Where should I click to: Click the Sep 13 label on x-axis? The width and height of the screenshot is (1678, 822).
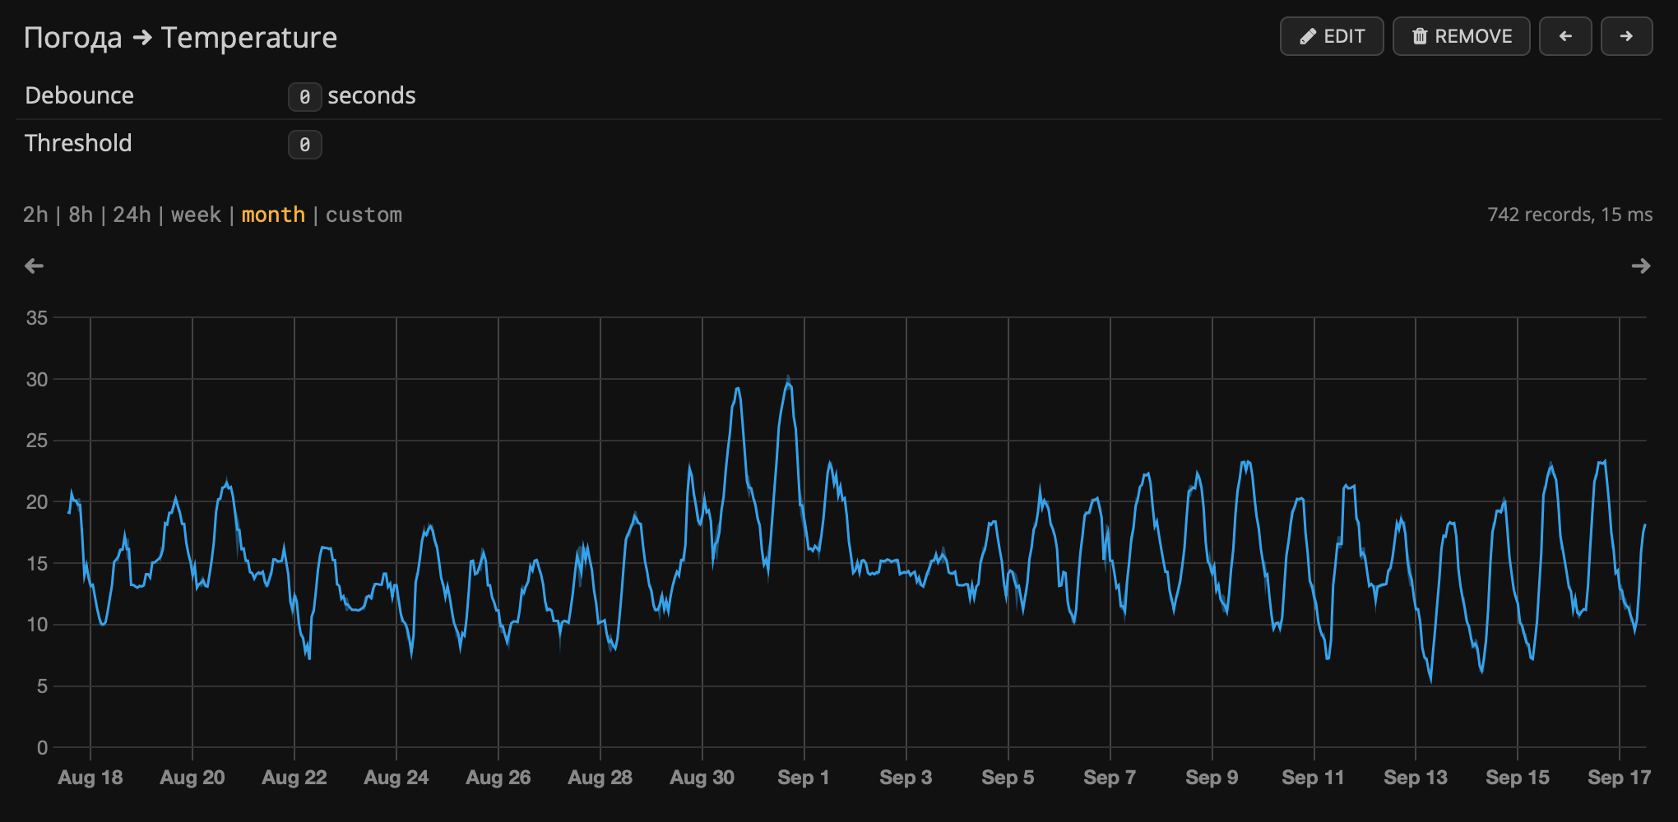pyautogui.click(x=1415, y=777)
